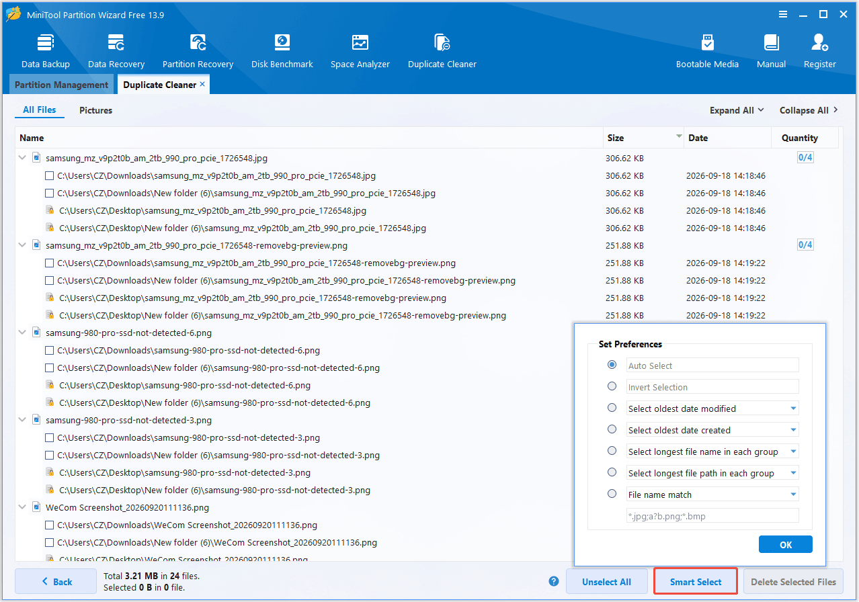Sort by Name column header
Screen dimensions: 859x602
pos(309,138)
